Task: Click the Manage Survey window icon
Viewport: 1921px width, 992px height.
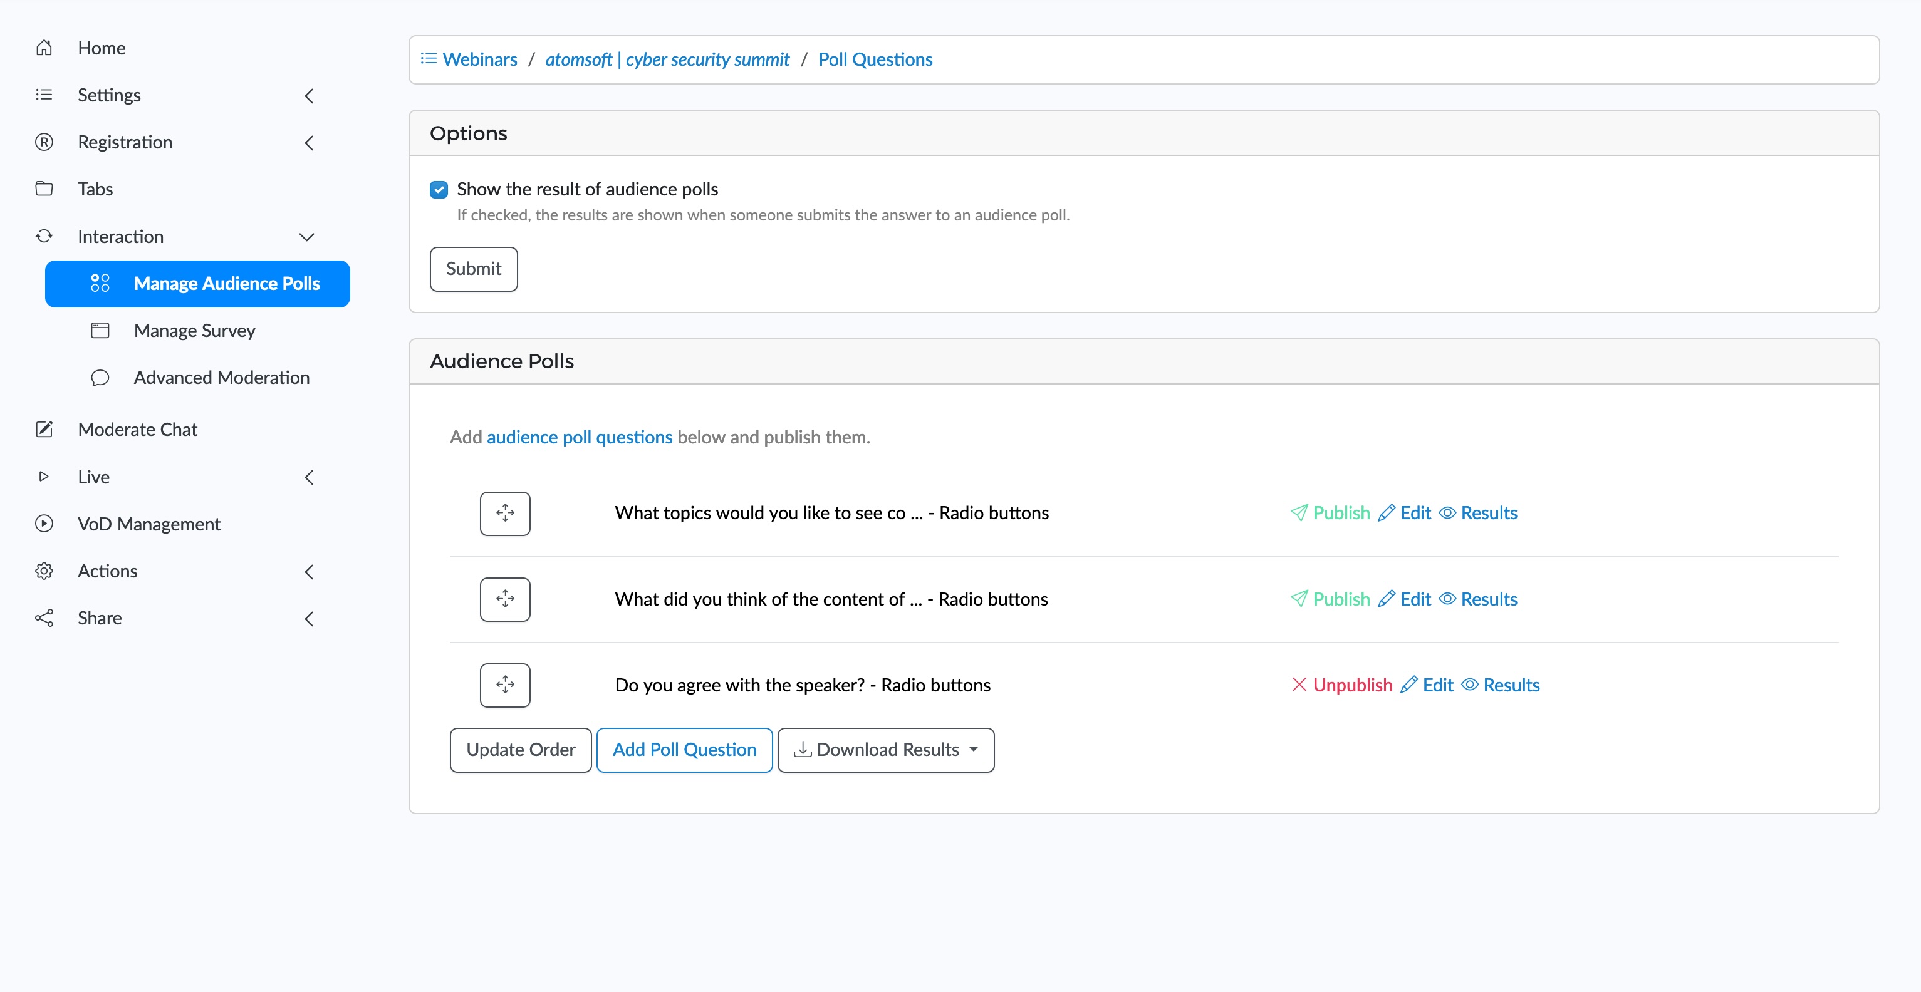Action: [100, 330]
